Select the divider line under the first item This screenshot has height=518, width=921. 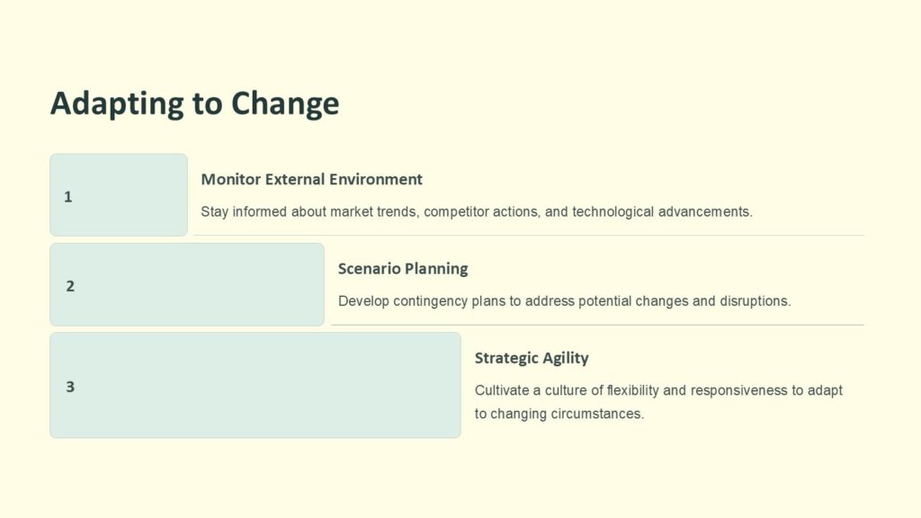coord(529,236)
